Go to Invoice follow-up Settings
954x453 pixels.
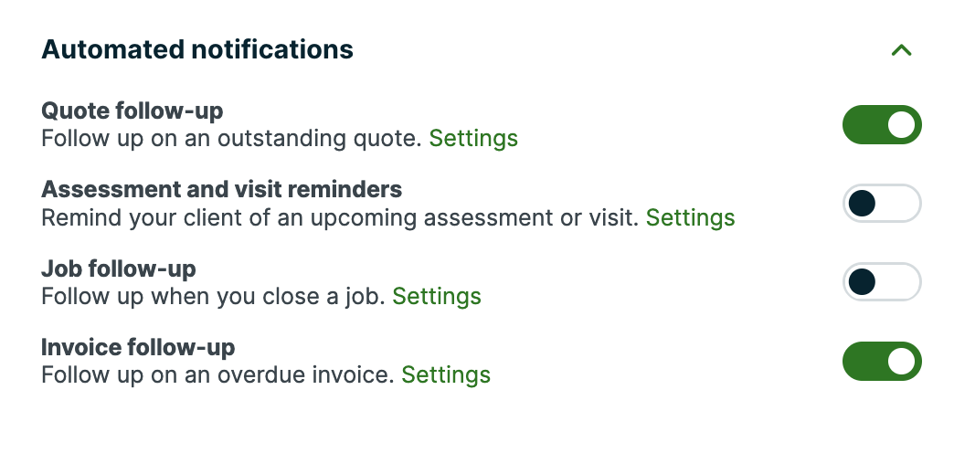446,374
